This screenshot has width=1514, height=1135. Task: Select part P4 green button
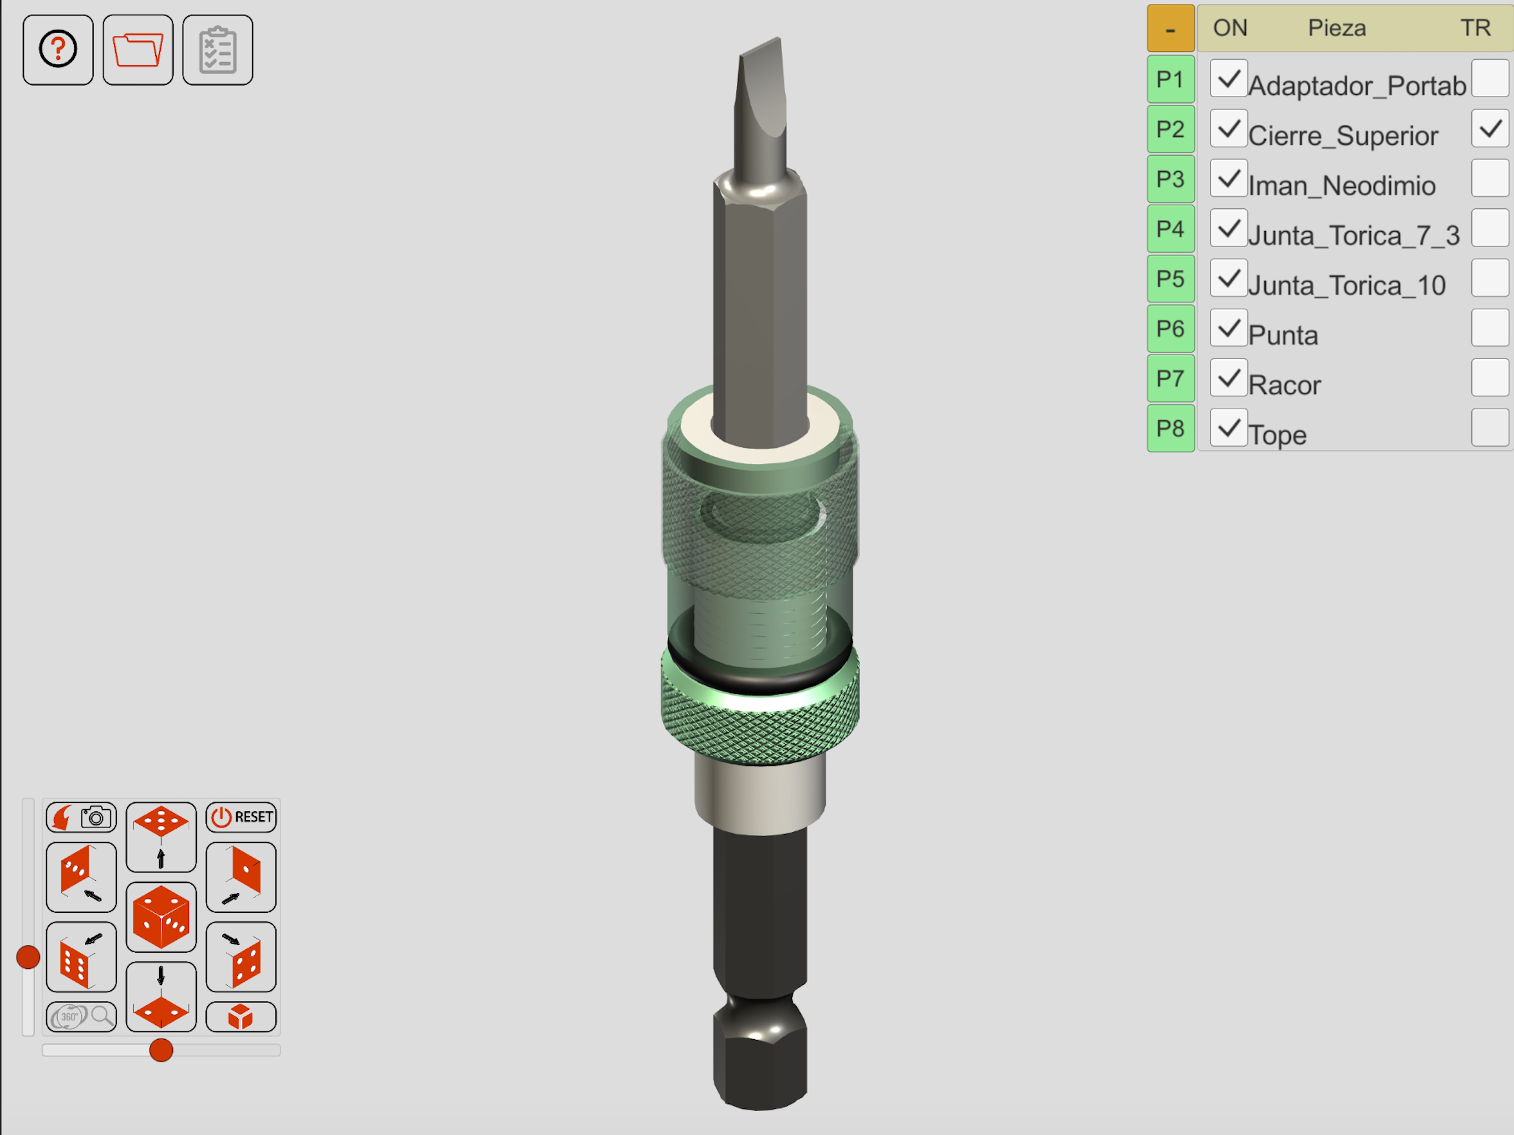[x=1170, y=229]
